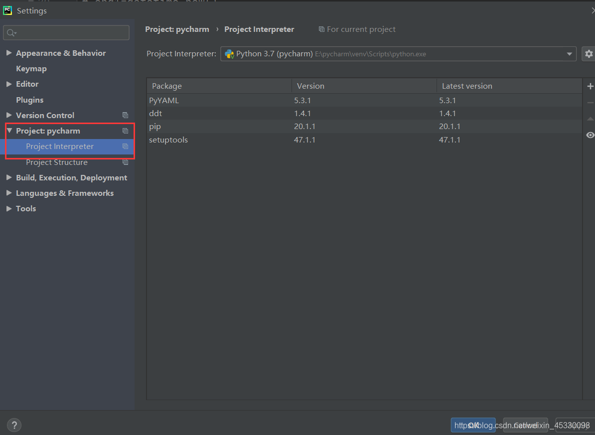The width and height of the screenshot is (595, 435).
Task: Click the OK button
Action: (x=473, y=425)
